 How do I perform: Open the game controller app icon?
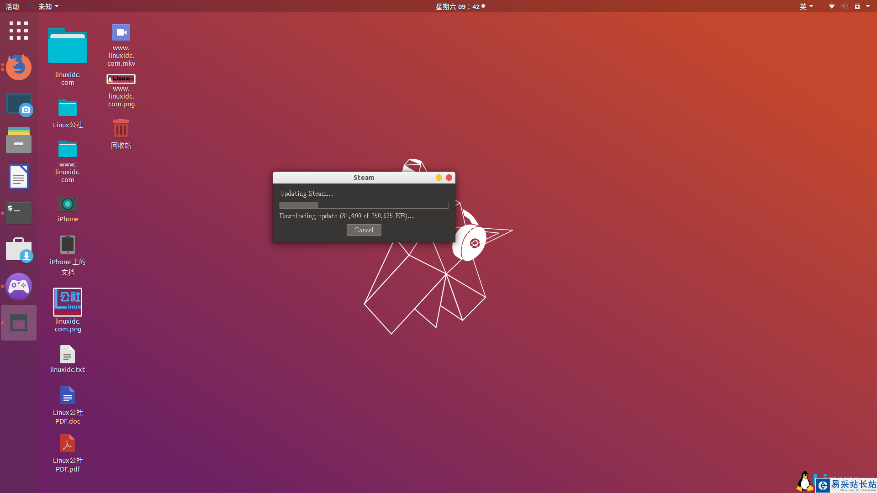19,286
